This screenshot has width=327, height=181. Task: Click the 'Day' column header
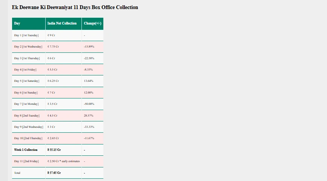tap(17, 23)
